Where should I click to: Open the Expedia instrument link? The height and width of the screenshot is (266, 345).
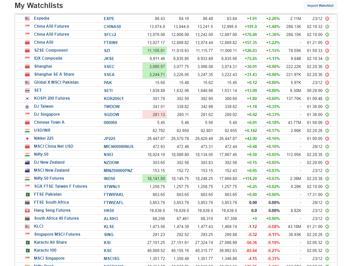[x=41, y=18]
